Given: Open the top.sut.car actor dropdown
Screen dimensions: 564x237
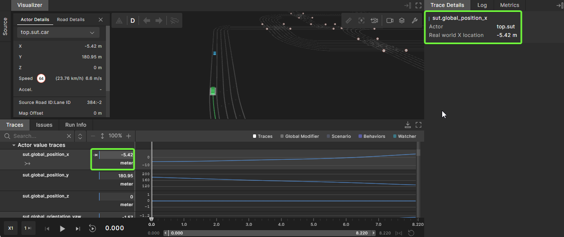Looking at the screenshot, I should tap(58, 33).
